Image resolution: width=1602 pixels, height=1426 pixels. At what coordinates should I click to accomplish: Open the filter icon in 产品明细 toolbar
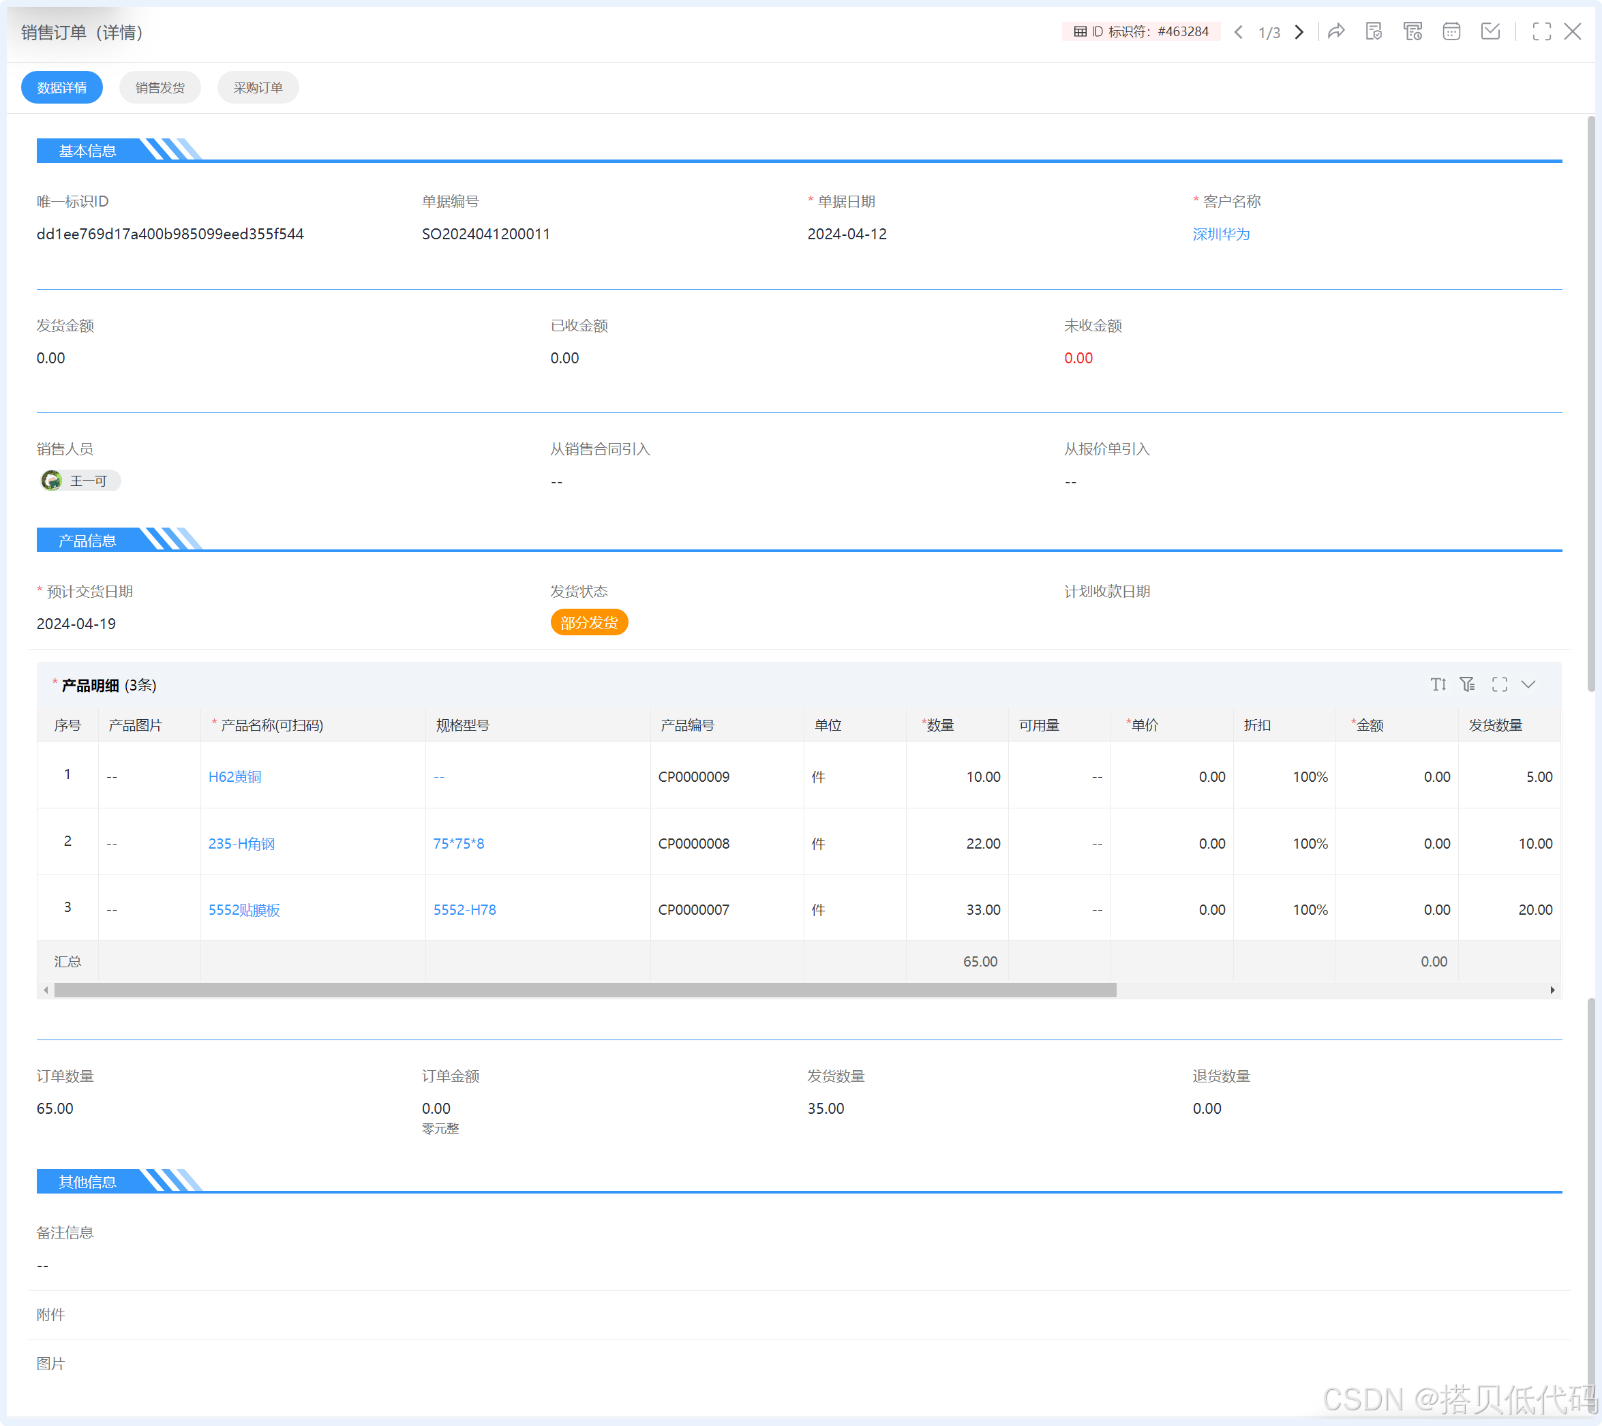tap(1467, 685)
